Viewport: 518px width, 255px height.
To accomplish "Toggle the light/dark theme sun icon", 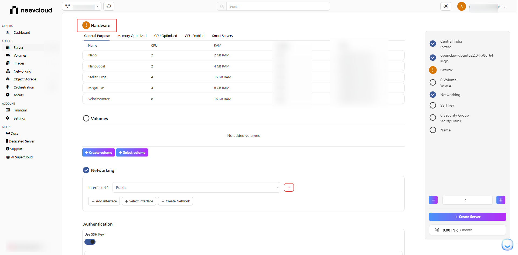I will [x=446, y=6].
